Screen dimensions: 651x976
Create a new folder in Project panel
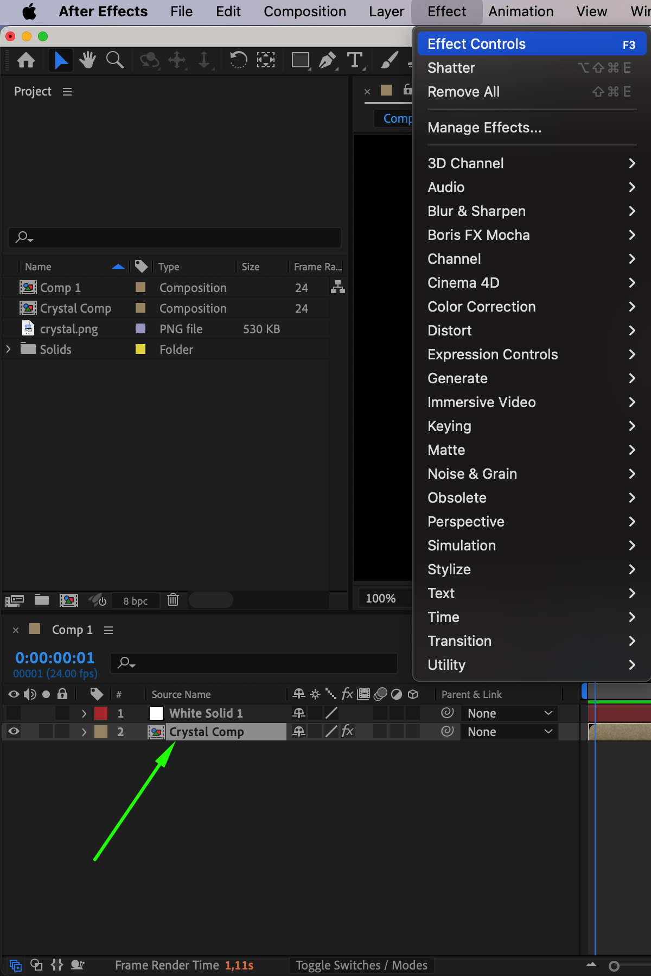point(42,600)
